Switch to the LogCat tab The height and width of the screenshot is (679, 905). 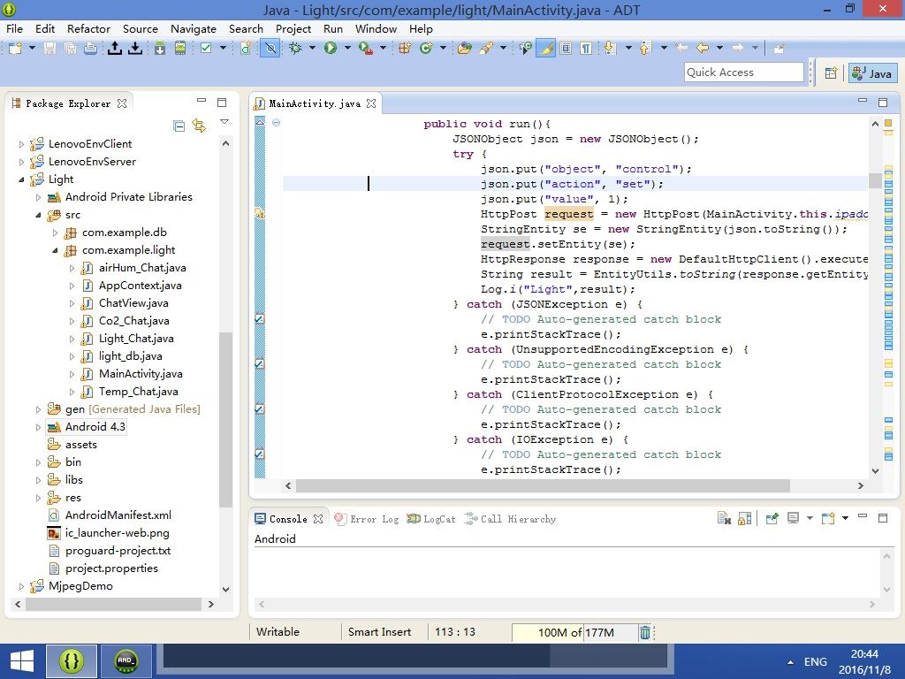click(x=431, y=519)
